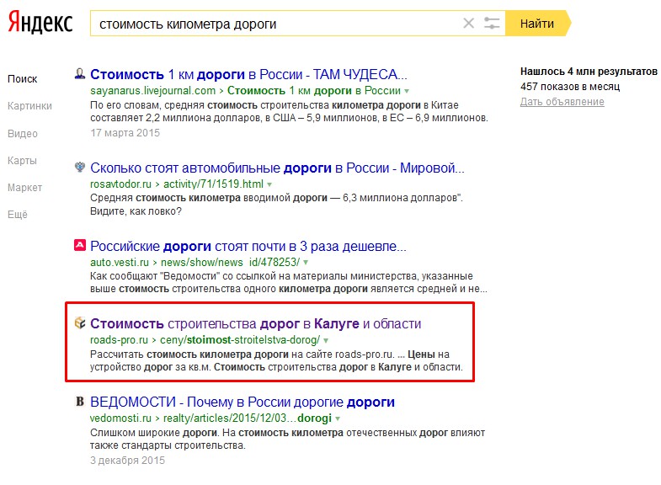The height and width of the screenshot is (485, 661).
Task: Click the news/show/news_id/478253/ URL path
Action: click(x=230, y=262)
